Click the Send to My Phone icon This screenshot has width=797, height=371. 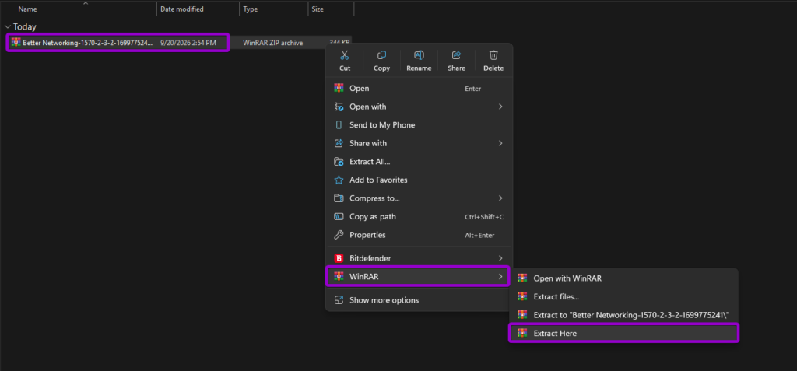pos(339,125)
